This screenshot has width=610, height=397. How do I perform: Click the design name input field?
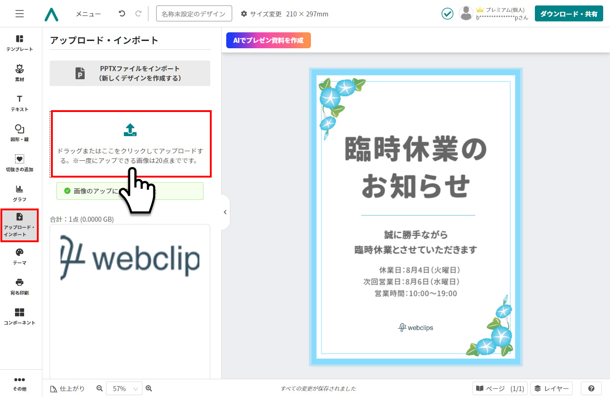tap(194, 14)
